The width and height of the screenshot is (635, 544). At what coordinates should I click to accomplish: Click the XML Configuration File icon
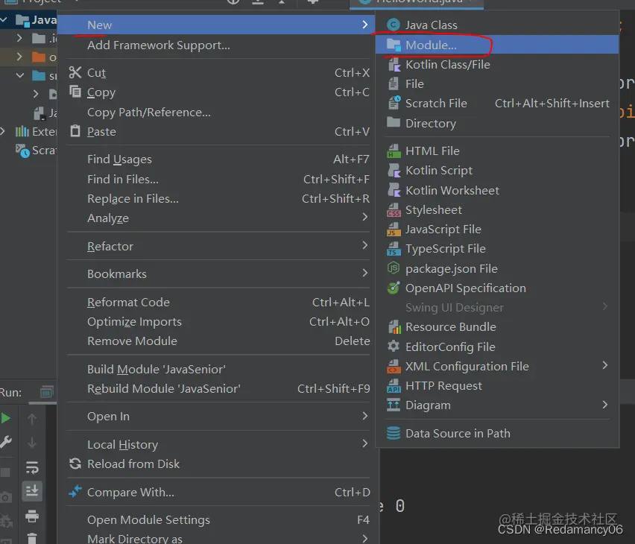[x=394, y=366]
